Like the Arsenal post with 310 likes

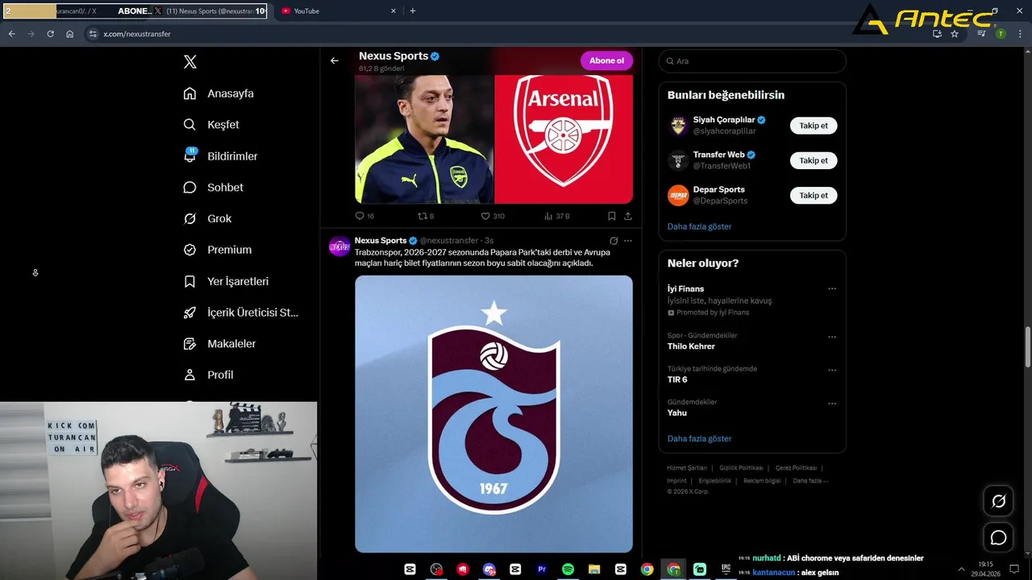[x=493, y=216]
